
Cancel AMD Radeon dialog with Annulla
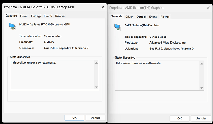point(201,118)
